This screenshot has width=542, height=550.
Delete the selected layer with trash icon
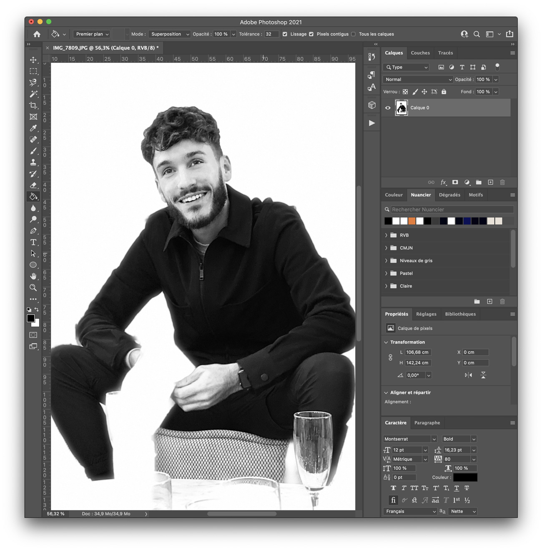(502, 182)
